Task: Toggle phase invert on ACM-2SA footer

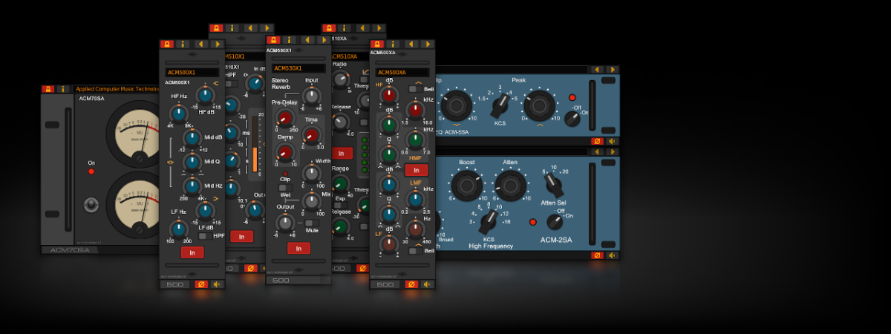Action: [596, 255]
